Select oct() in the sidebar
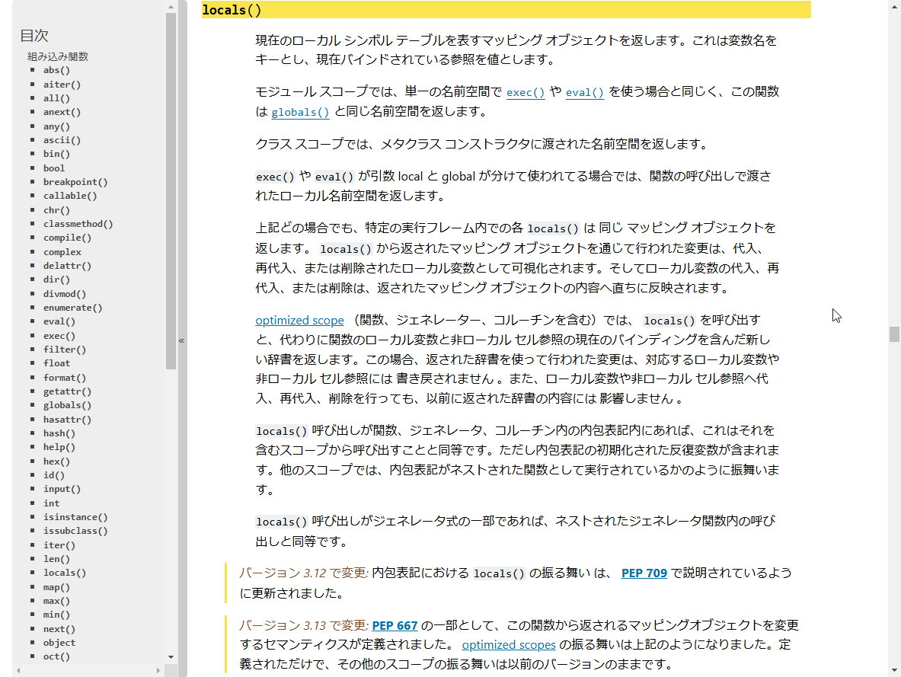 (56, 656)
